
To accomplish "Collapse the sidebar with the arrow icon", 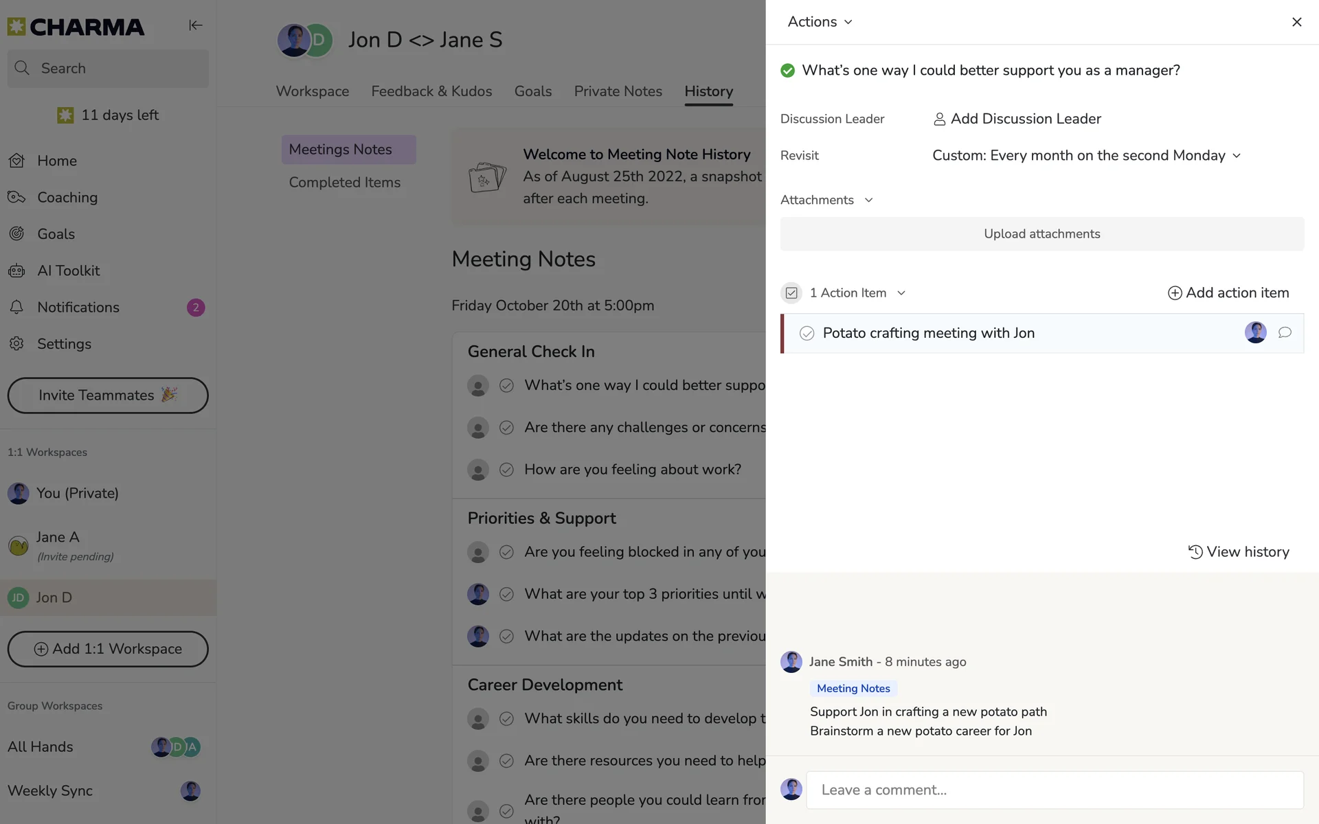I will [x=195, y=25].
